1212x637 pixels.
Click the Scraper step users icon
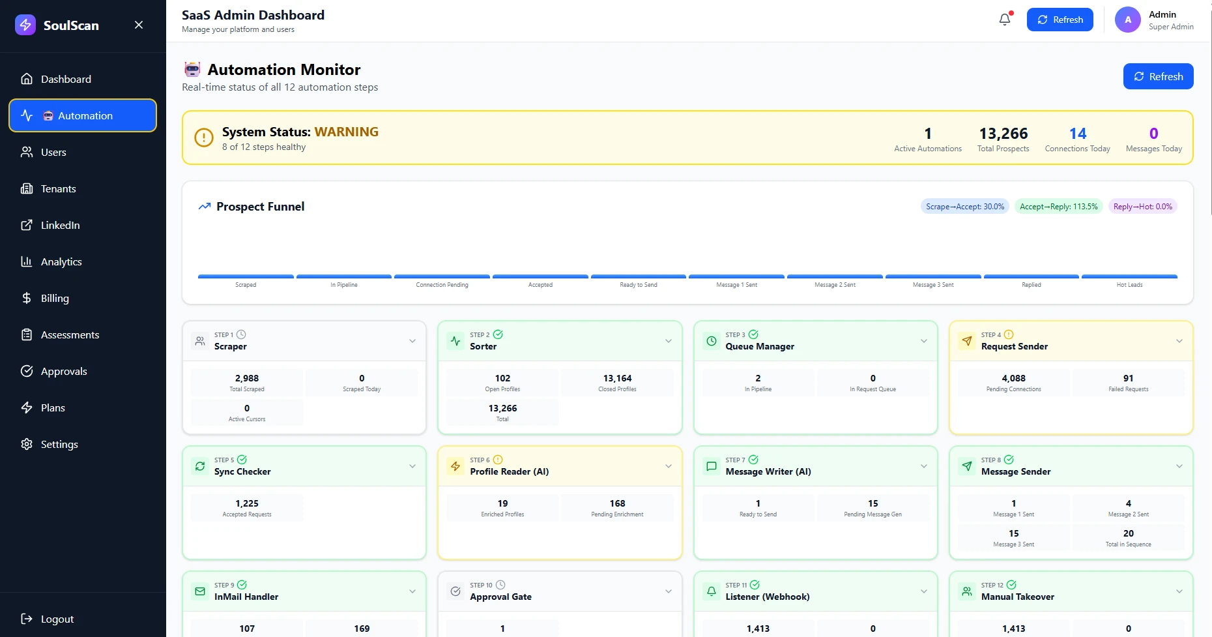[x=200, y=340]
